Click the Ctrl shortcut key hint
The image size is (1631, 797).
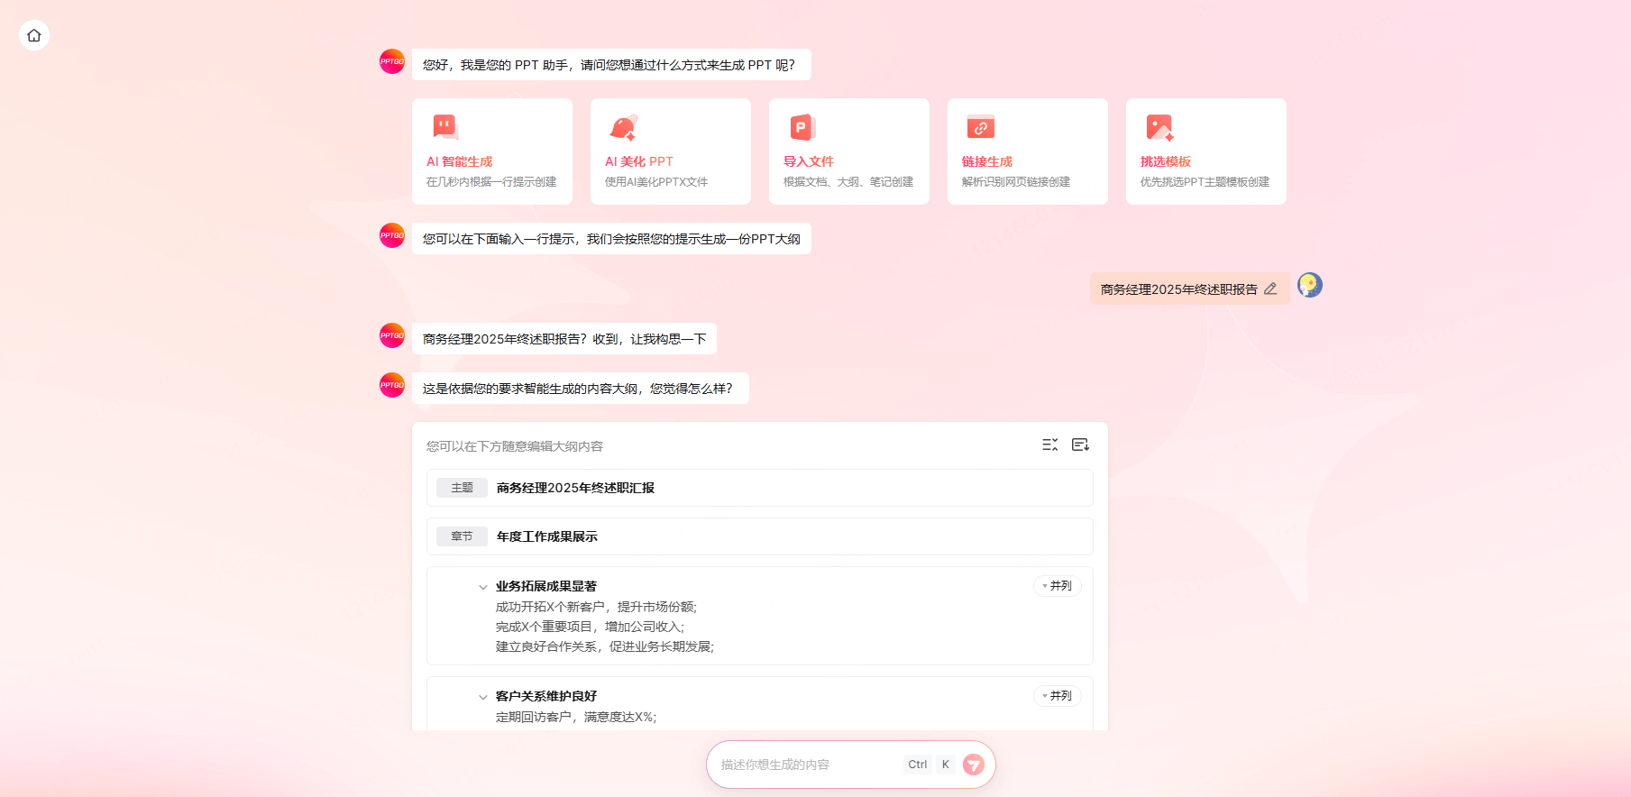pos(918,765)
